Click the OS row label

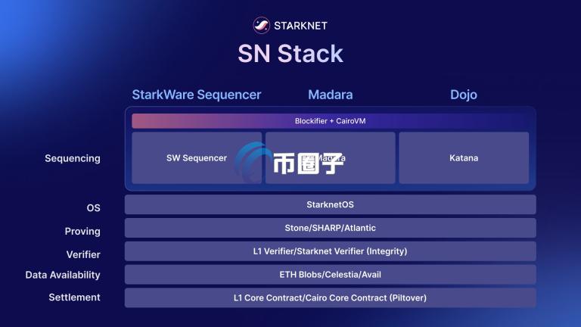pos(93,208)
